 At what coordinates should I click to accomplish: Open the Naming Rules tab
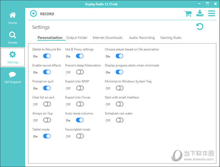click(x=171, y=38)
